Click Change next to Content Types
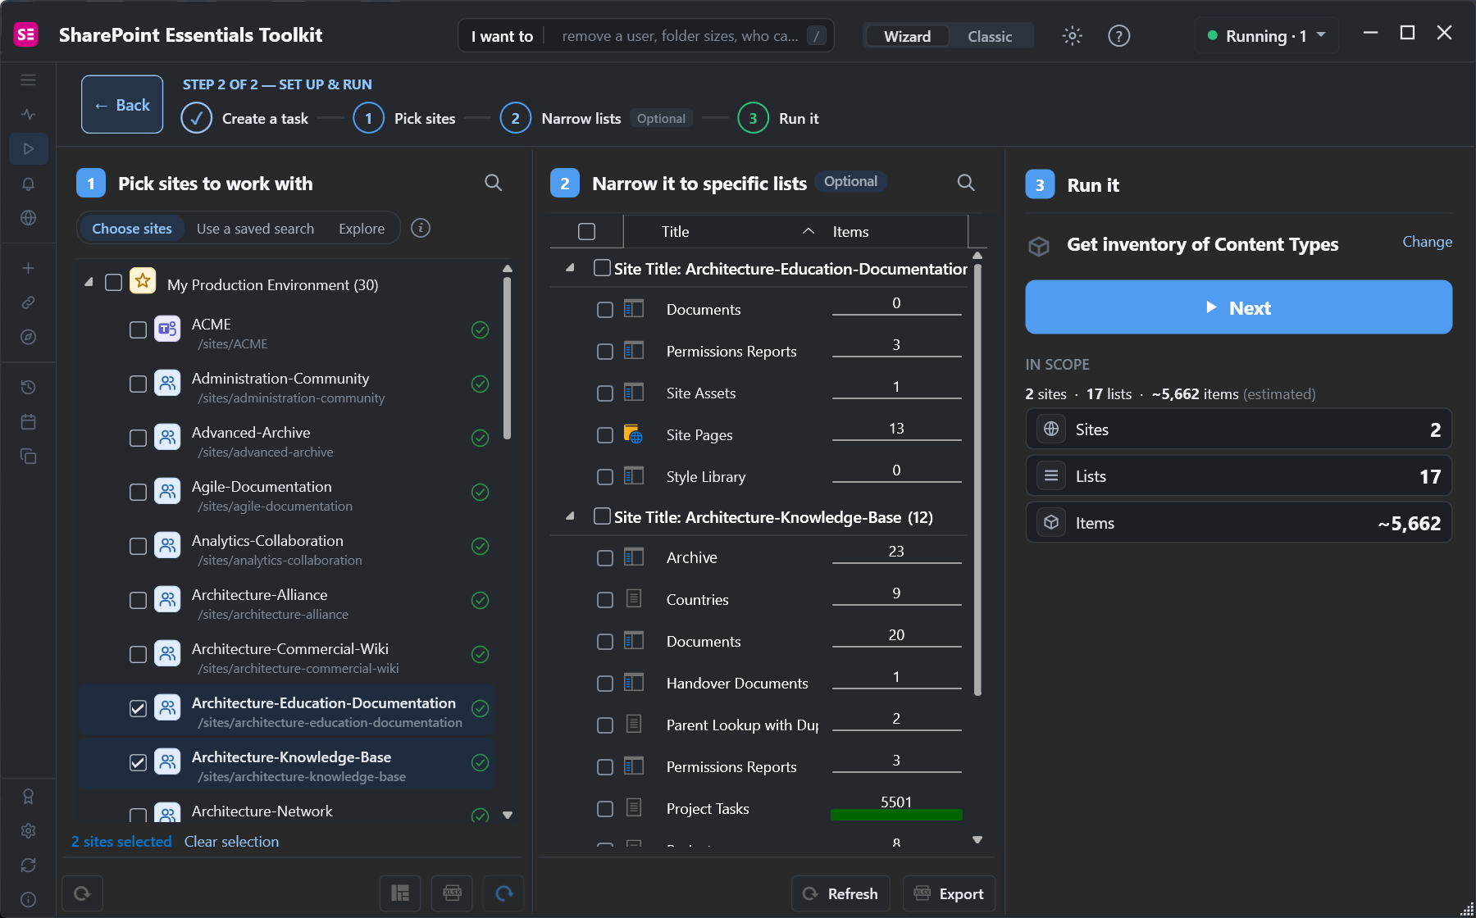This screenshot has width=1476, height=918. click(1427, 242)
